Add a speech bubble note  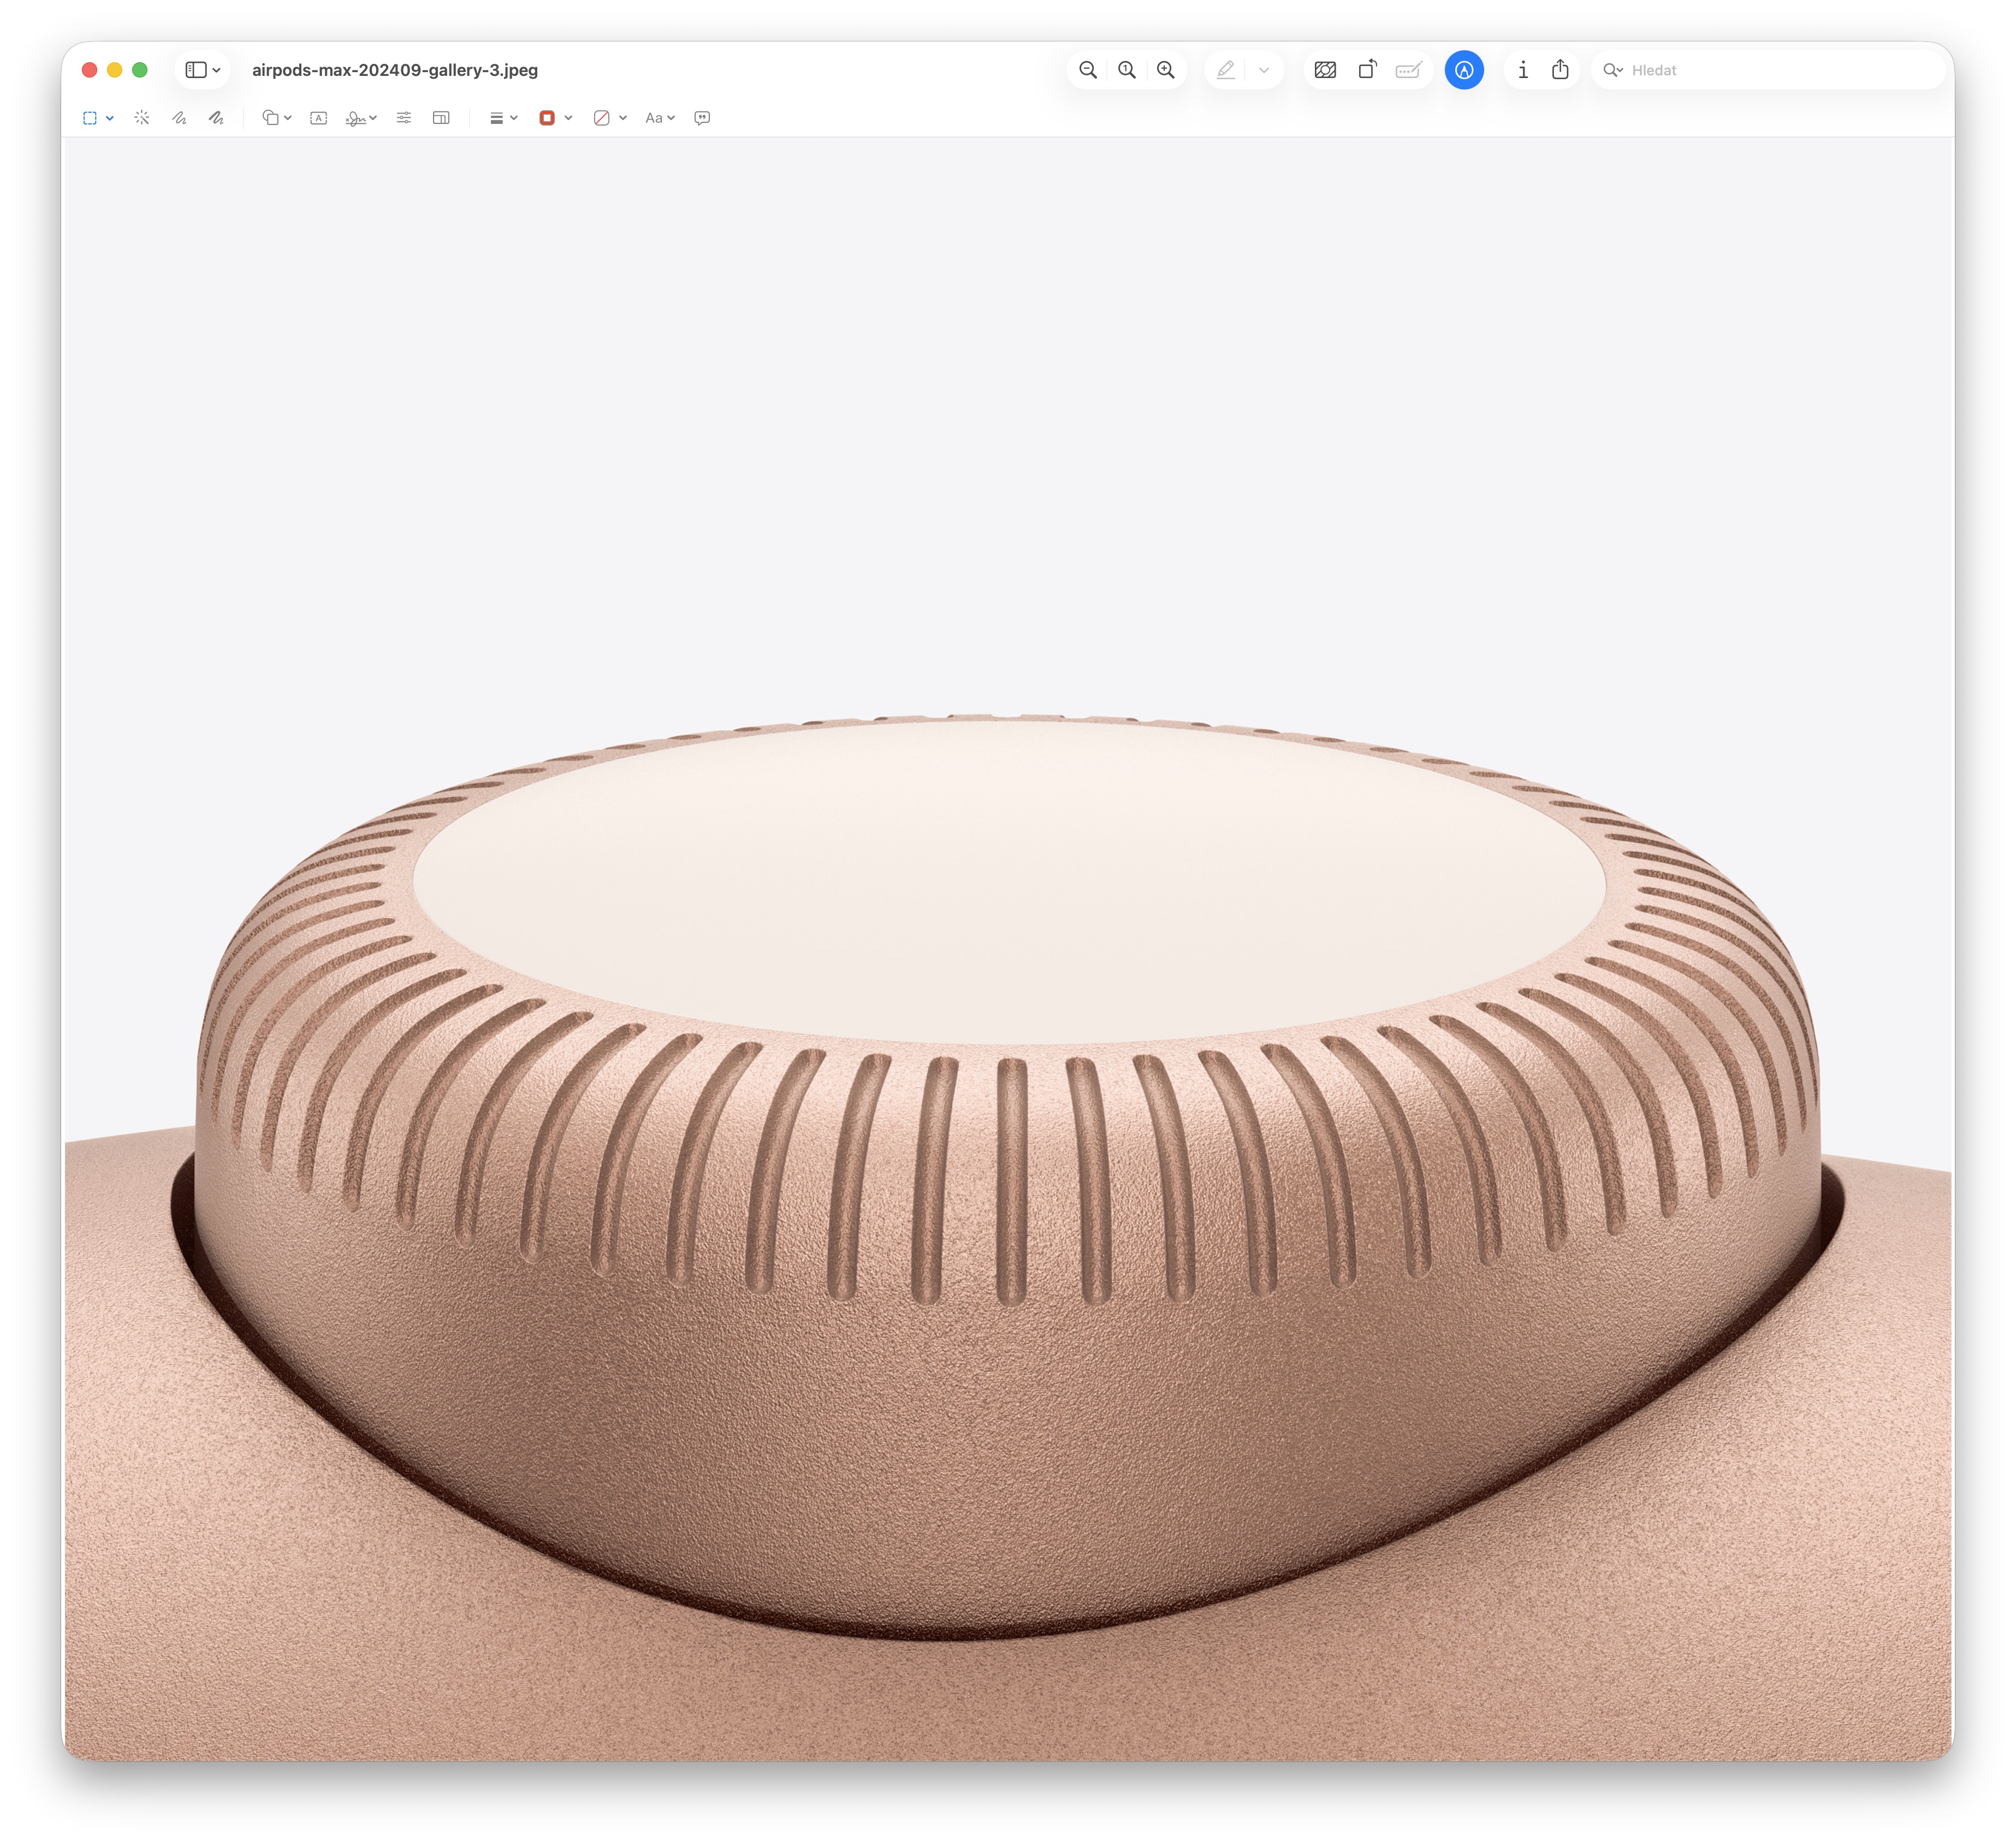tap(702, 118)
